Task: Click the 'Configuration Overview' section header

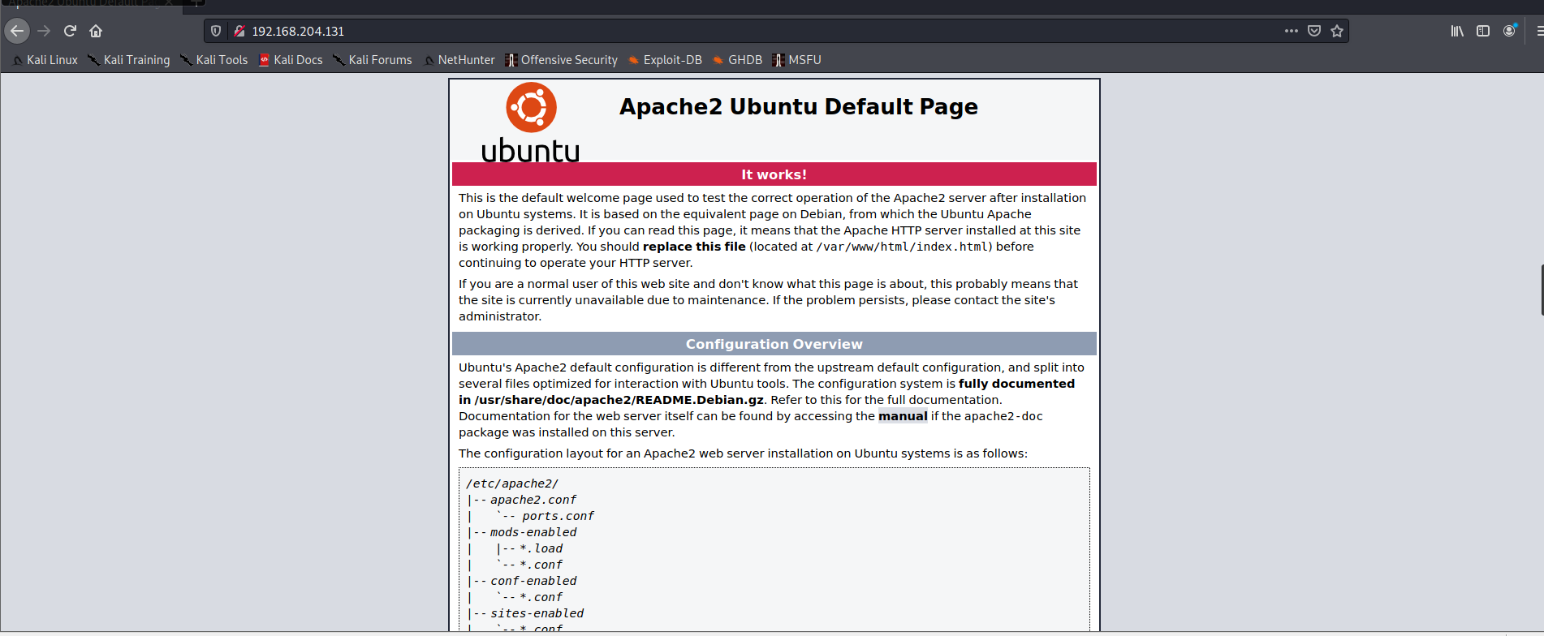Action: [x=774, y=344]
